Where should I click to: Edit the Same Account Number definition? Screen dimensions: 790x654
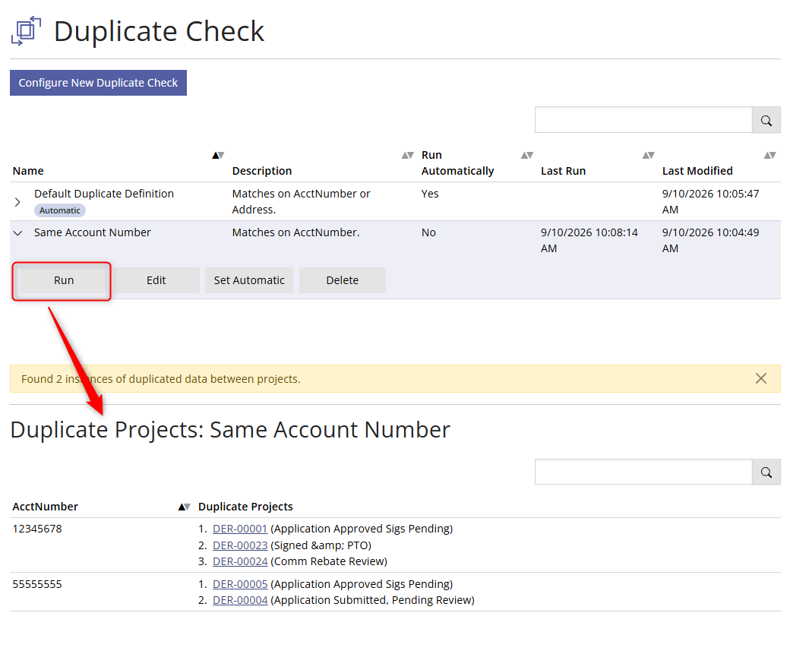156,280
